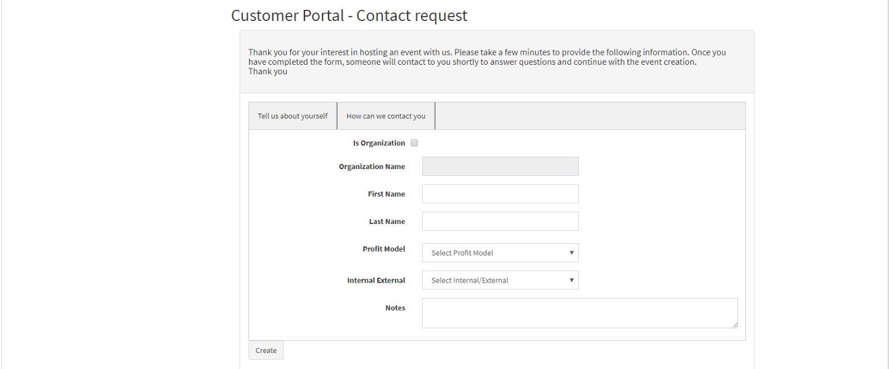Click the Thank you for your interest paragraph
889x369 pixels.
487,62
